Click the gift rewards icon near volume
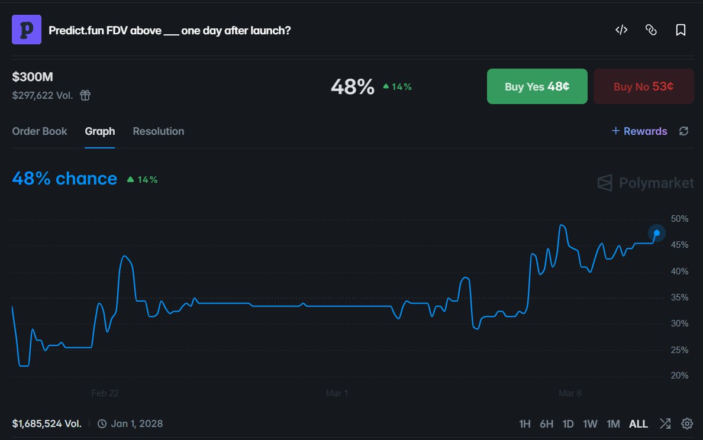Screen dimensions: 703x440 (x=85, y=95)
